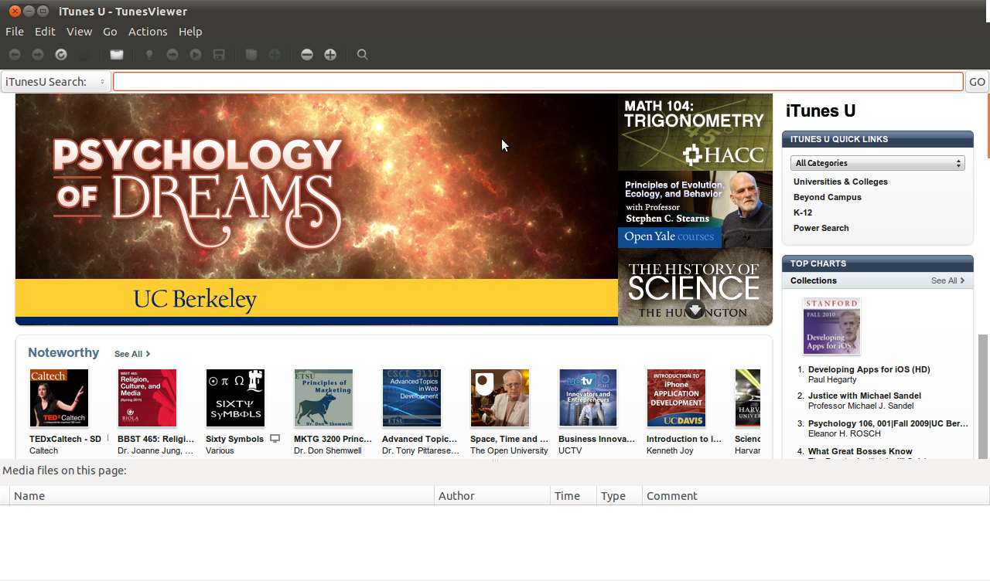Click the lightbulb info icon in toolbar
This screenshot has width=990, height=581.
click(x=149, y=55)
